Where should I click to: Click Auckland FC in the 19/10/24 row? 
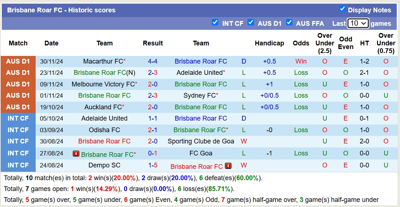pos(103,107)
